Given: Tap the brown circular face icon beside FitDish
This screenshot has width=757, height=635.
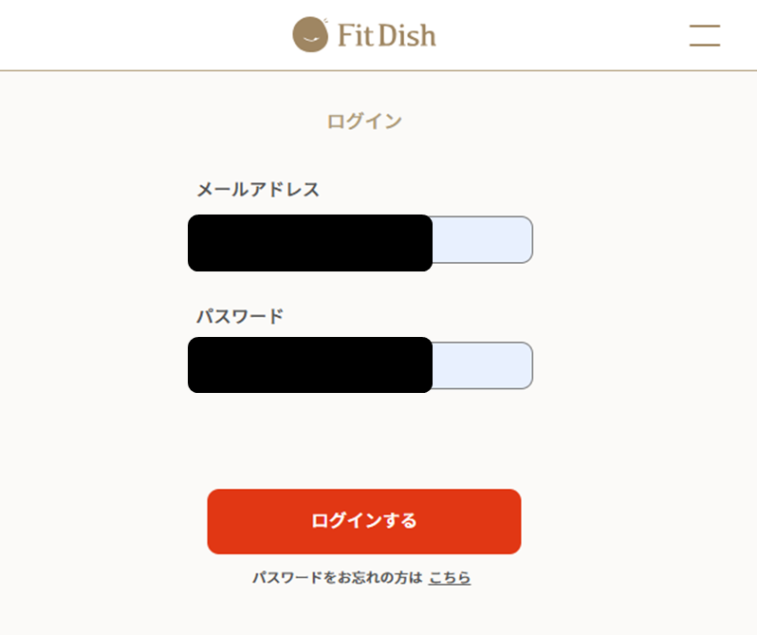Looking at the screenshot, I should click(309, 35).
